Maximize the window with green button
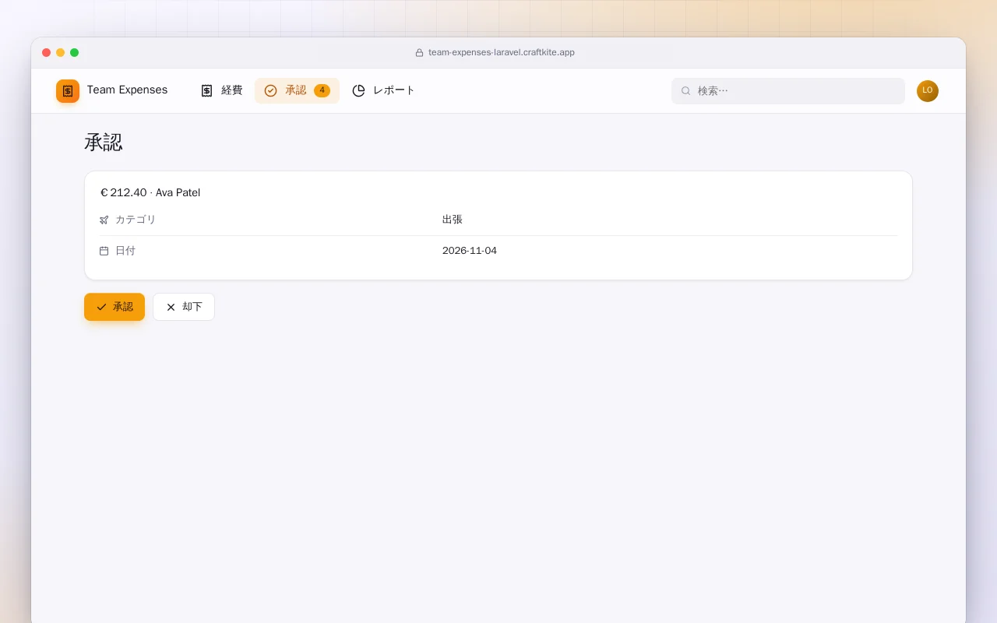The image size is (997, 623). 75,53
